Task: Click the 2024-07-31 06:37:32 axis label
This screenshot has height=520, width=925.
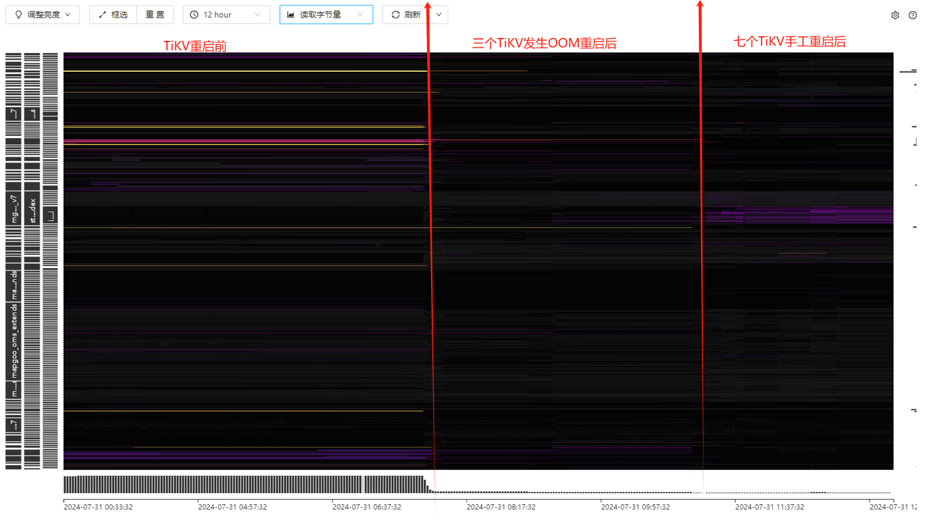Action: click(367, 507)
